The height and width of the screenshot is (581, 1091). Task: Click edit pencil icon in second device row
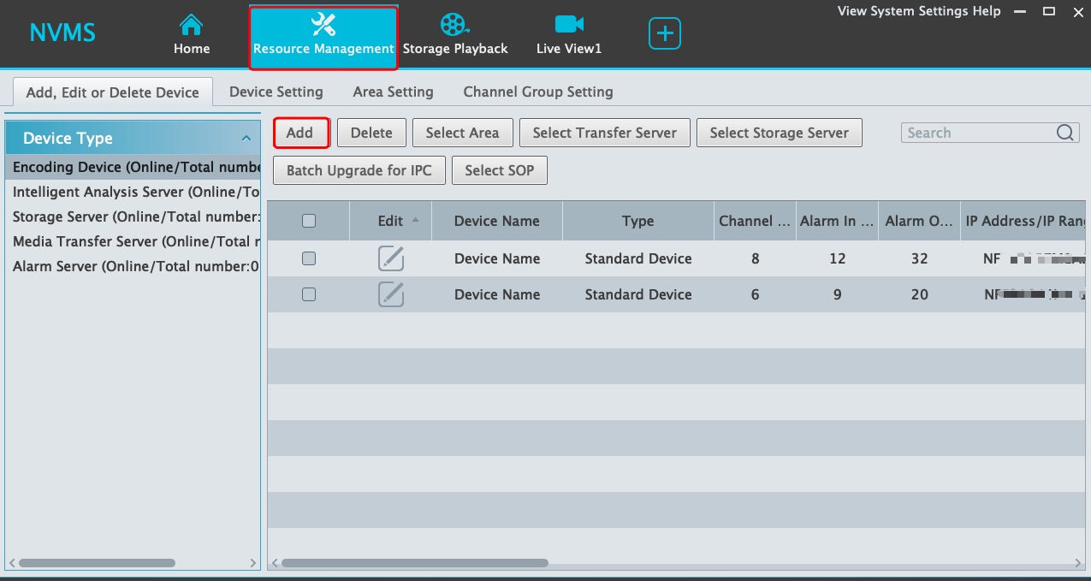tap(391, 294)
